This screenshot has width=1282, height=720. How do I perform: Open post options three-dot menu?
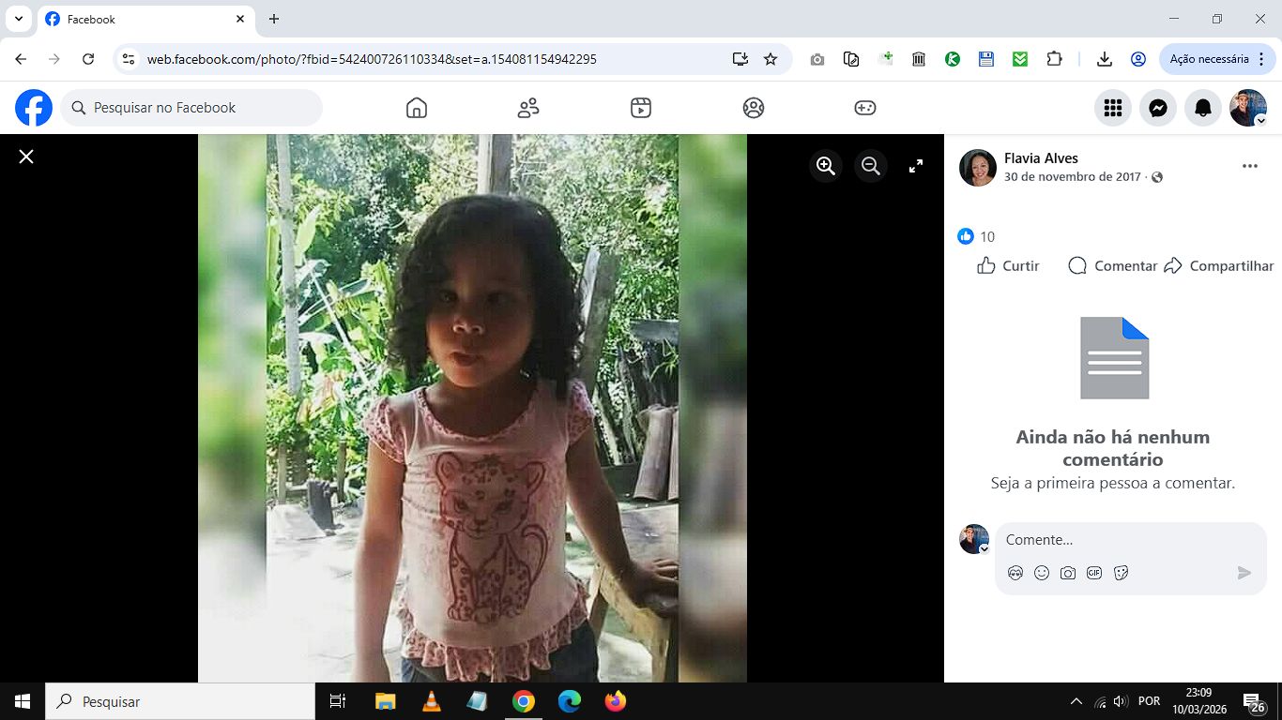(1249, 166)
